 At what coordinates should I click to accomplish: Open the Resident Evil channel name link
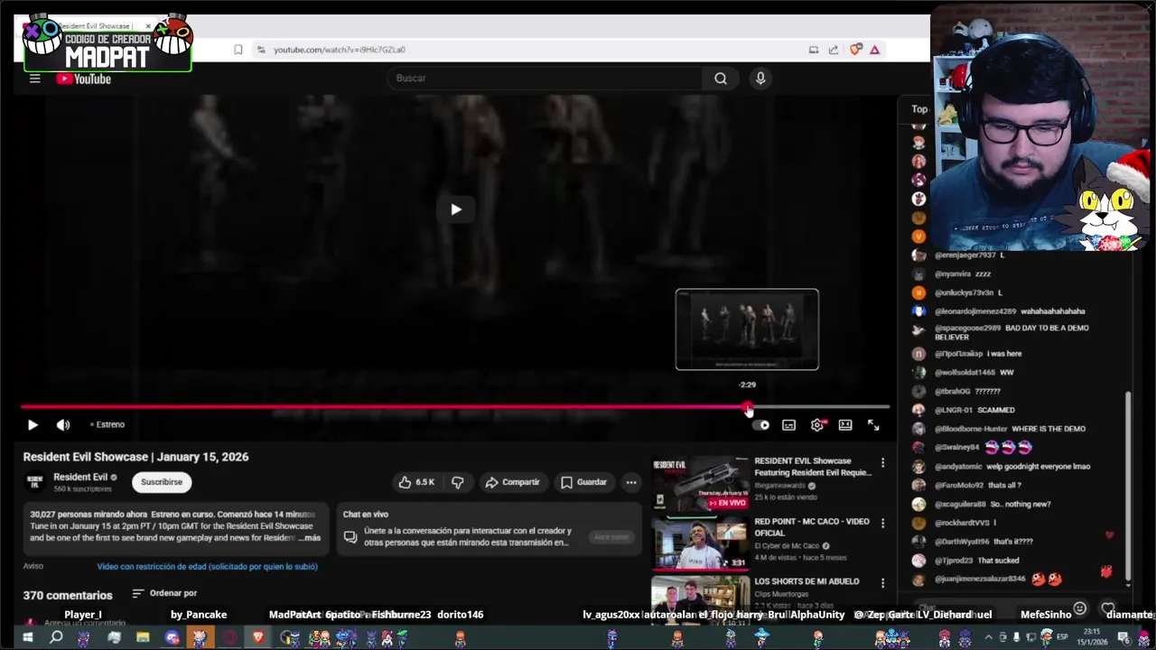80,477
